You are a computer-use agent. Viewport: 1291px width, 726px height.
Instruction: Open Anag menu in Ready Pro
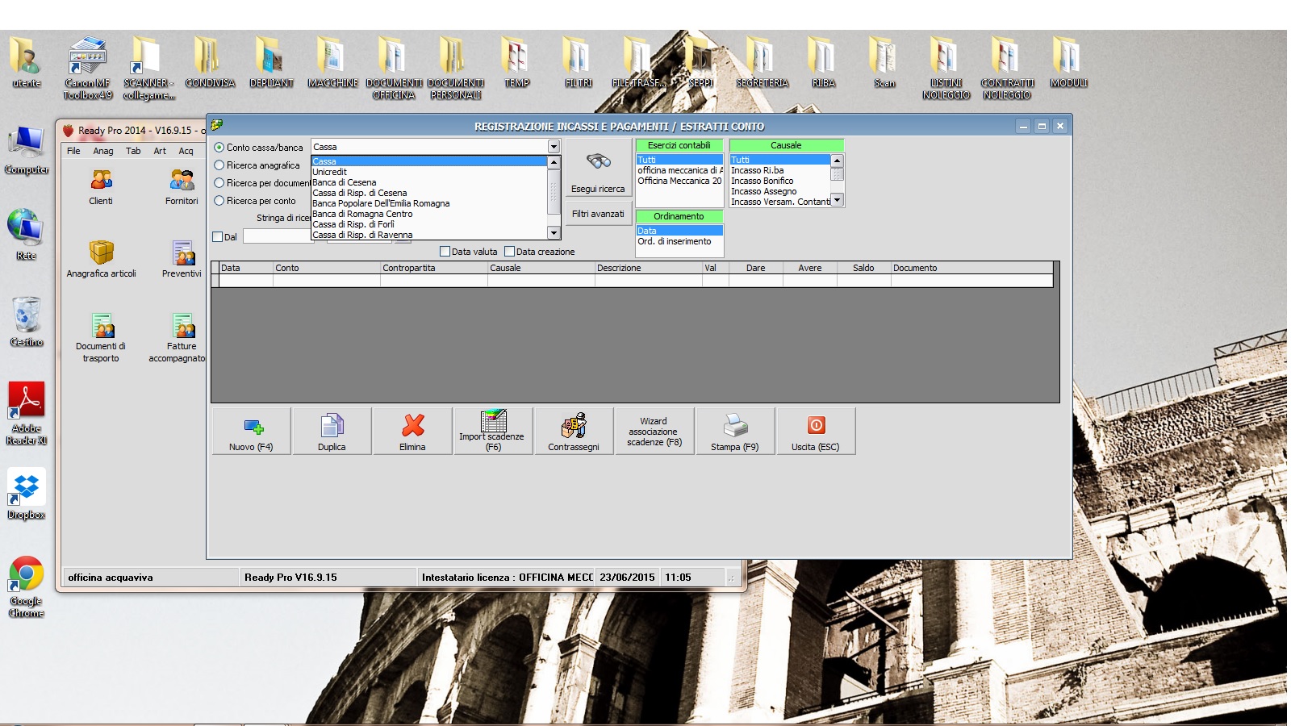(103, 151)
